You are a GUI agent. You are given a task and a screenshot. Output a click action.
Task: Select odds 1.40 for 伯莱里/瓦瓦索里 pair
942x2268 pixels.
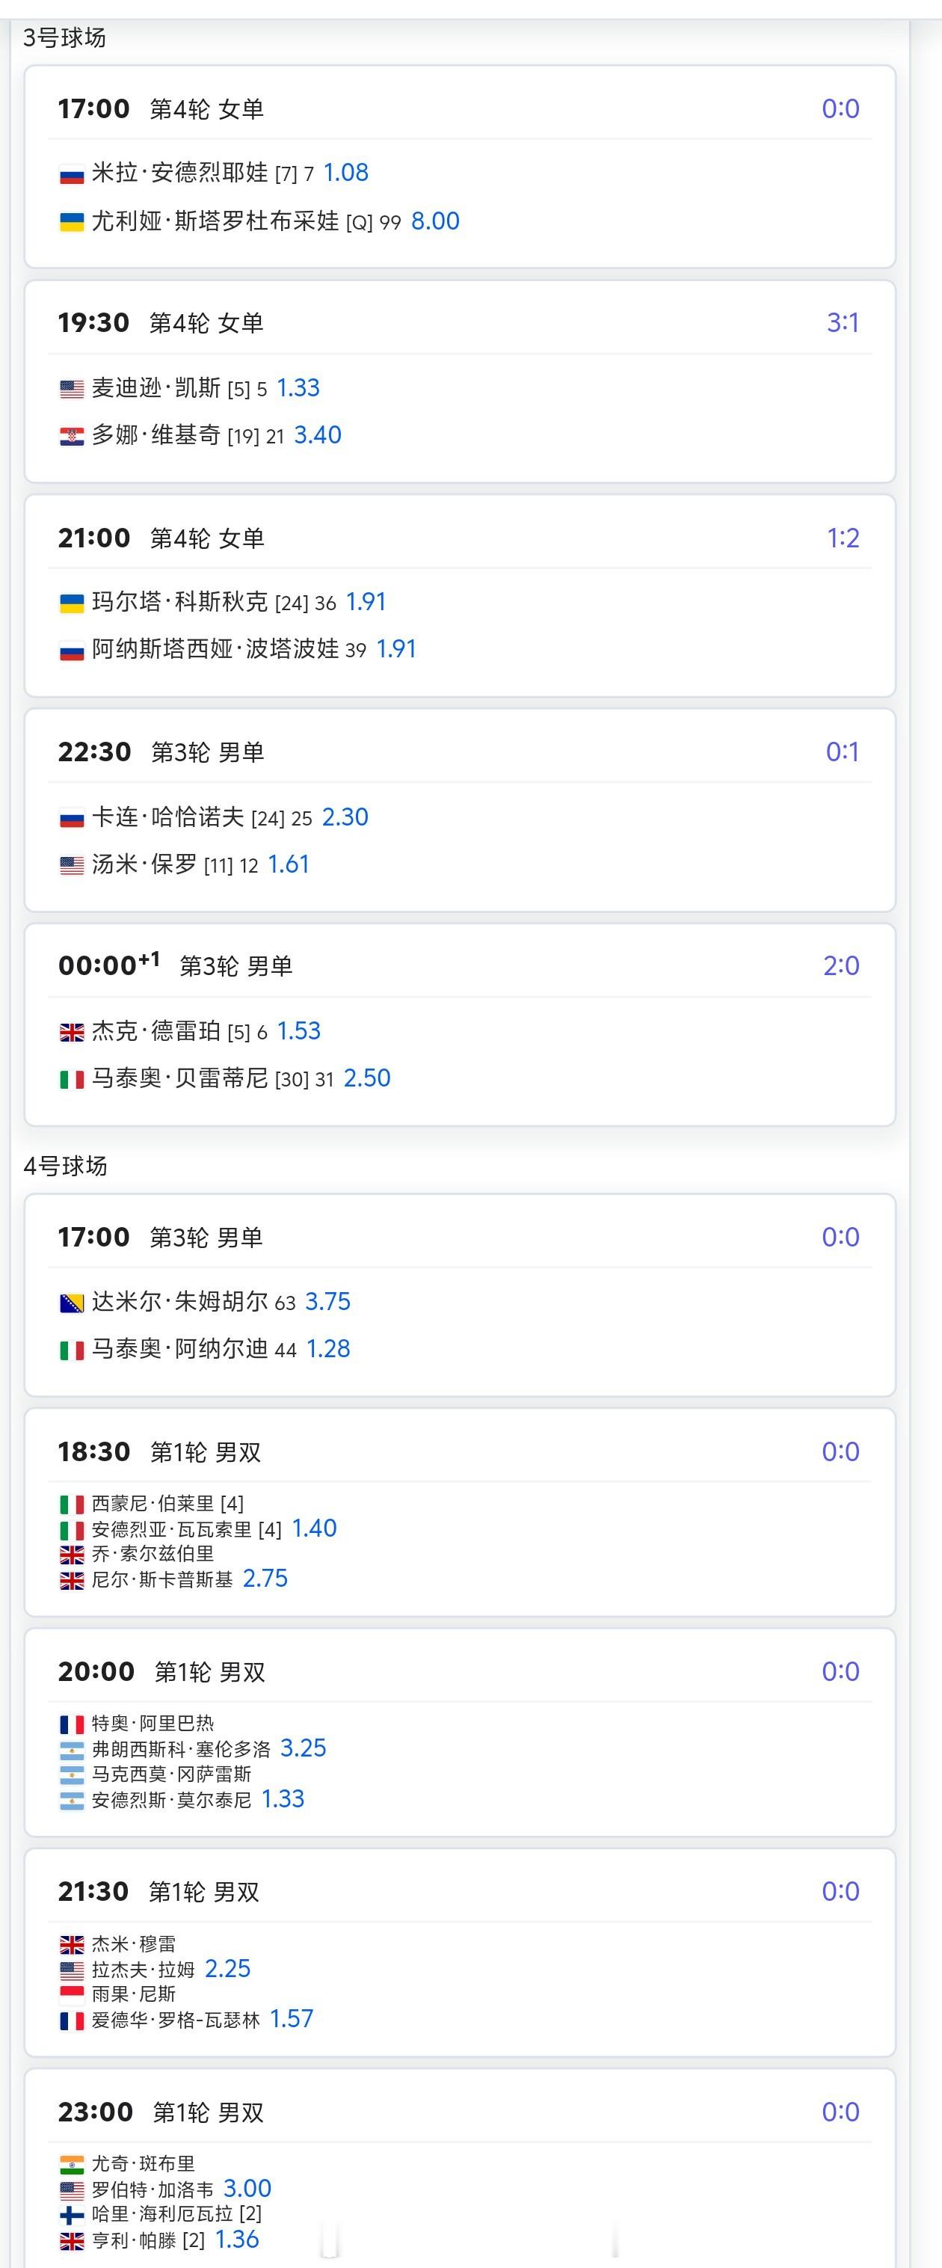pyautogui.click(x=313, y=1528)
